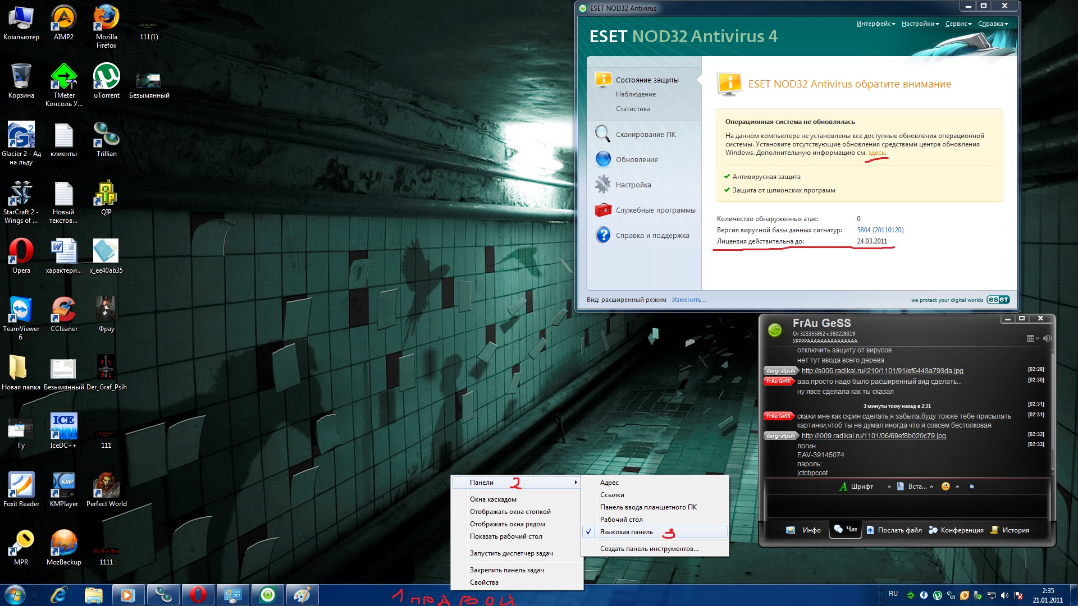Uncheck Языковая панель in the panels submenu
This screenshot has height=606, width=1078.
[x=626, y=532]
